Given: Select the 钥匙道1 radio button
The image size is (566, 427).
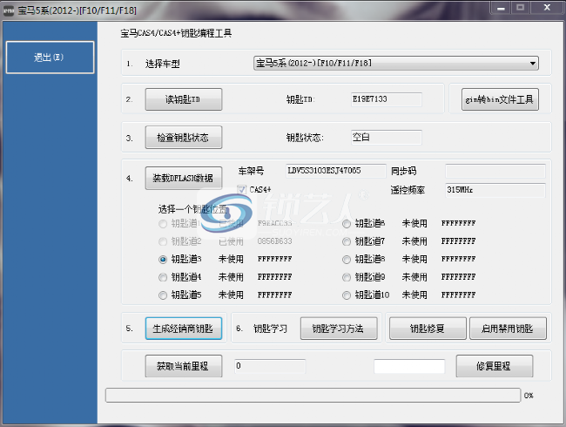Looking at the screenshot, I should 163,224.
